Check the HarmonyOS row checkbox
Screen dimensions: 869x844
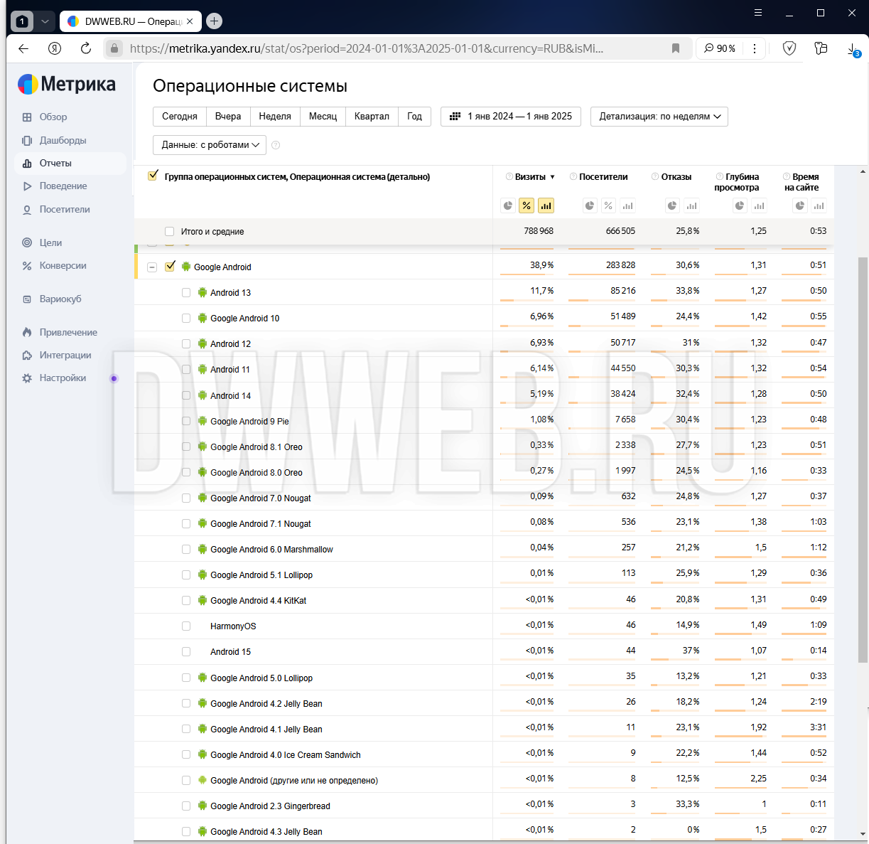(186, 626)
